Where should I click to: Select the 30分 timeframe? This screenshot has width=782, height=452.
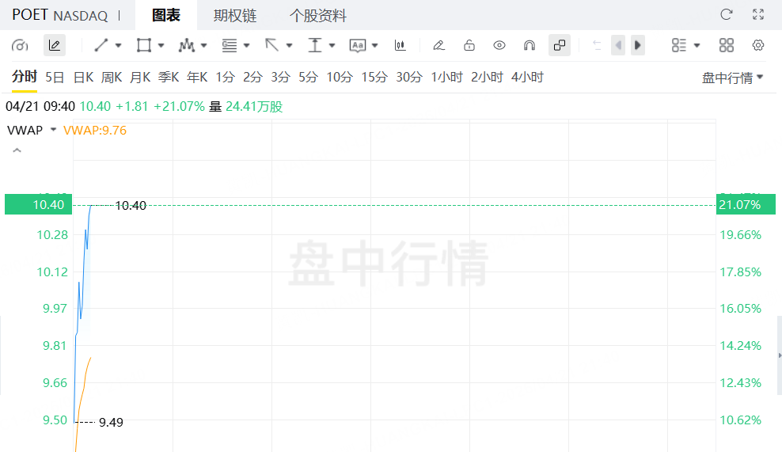point(409,78)
